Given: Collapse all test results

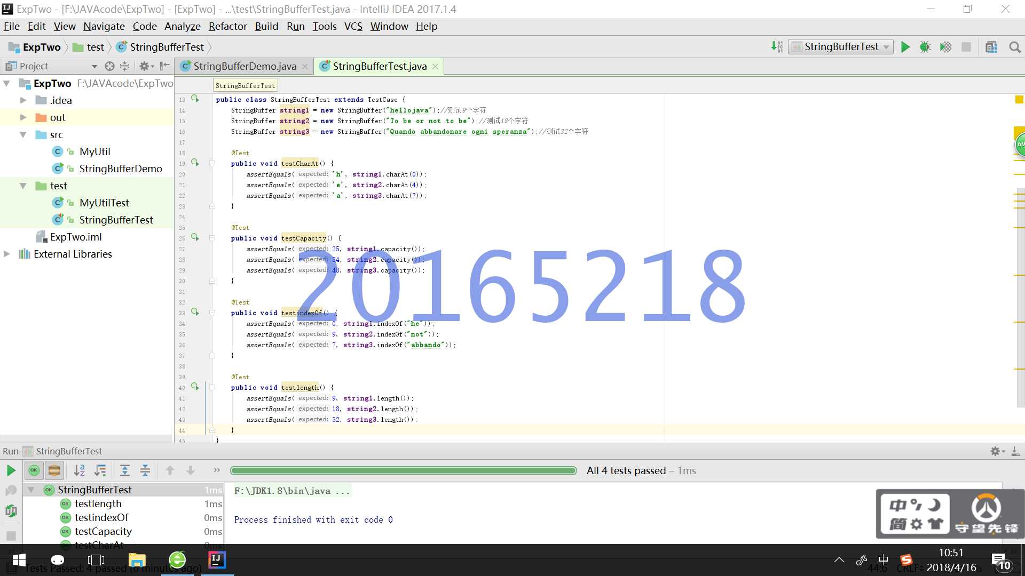Looking at the screenshot, I should click(x=145, y=470).
